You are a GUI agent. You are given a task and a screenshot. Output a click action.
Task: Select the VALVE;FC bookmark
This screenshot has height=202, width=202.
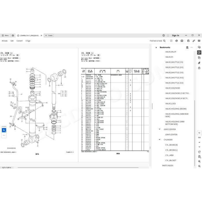(x=169, y=57)
